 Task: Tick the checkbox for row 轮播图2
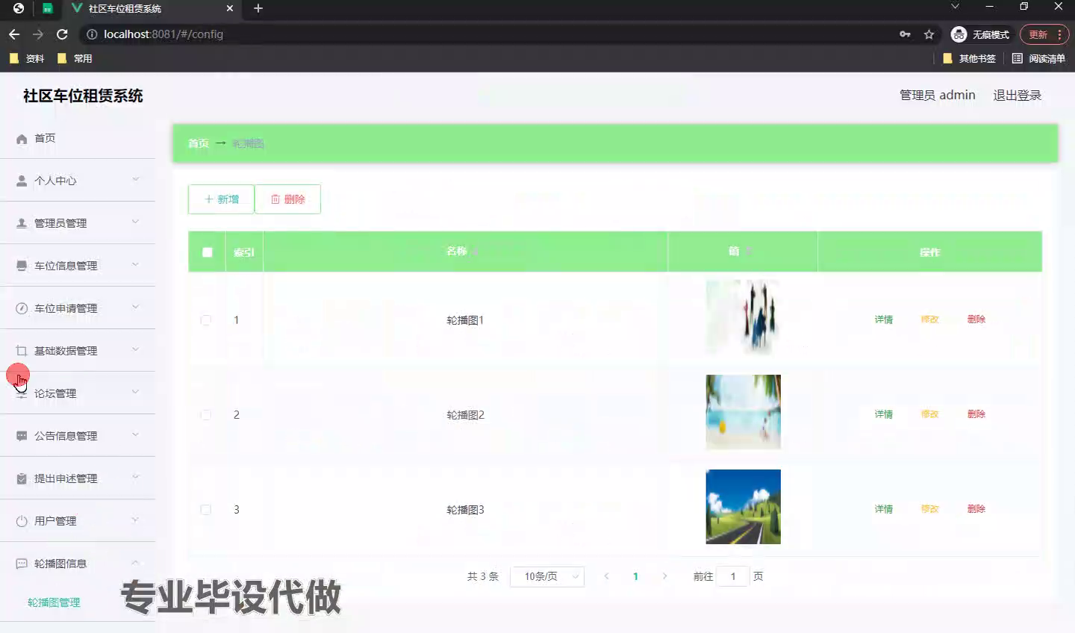coord(206,415)
